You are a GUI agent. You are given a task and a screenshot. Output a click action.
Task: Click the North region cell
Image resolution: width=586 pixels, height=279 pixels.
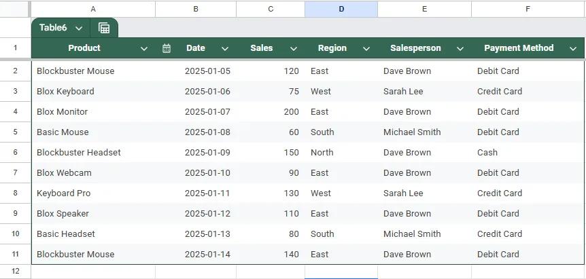pyautogui.click(x=341, y=152)
